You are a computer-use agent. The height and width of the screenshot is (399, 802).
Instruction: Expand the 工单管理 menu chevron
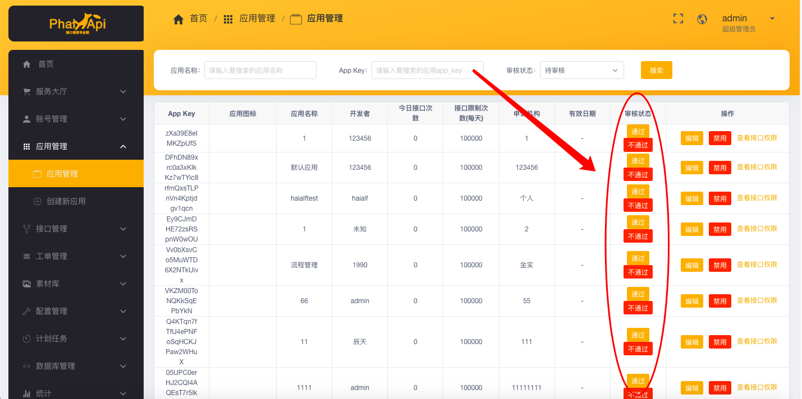pyautogui.click(x=123, y=256)
